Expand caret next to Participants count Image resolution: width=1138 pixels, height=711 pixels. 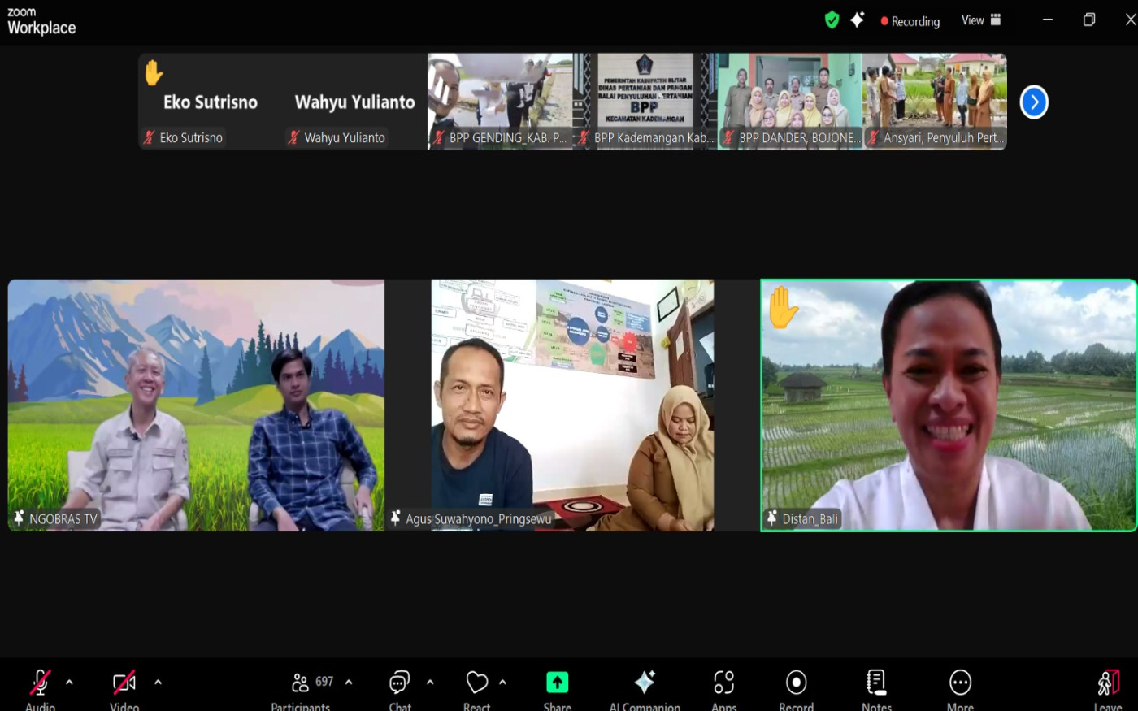349,683
